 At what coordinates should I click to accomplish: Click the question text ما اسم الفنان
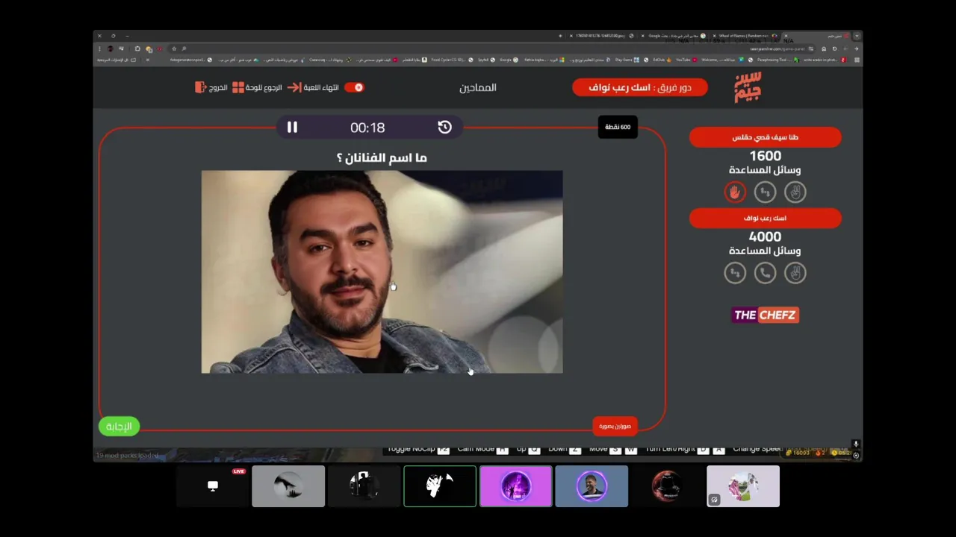[382, 157]
